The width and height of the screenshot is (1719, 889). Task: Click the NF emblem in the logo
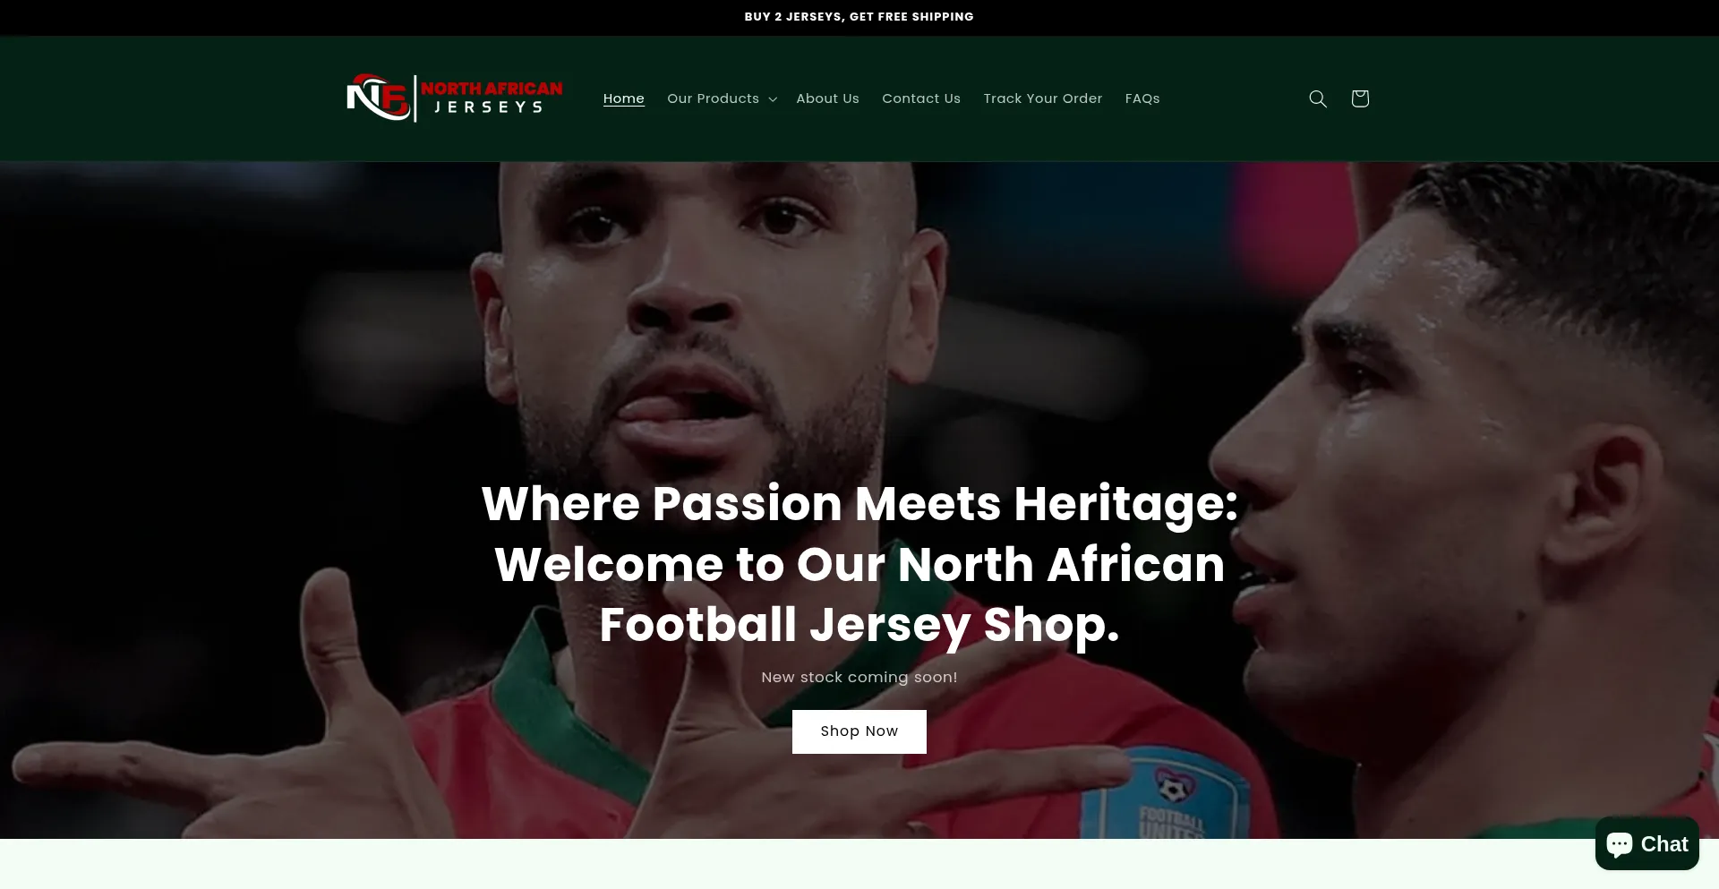(x=379, y=98)
